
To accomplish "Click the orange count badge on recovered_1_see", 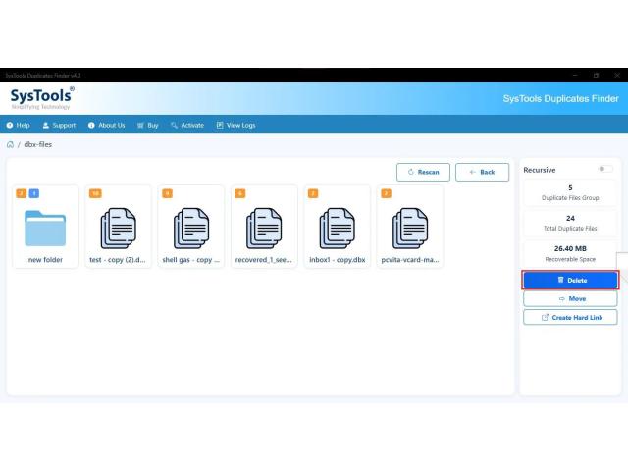I will [x=239, y=194].
